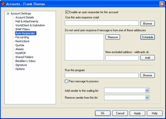Open Add sender to mailing list dropdown
The image size is (166, 119).
[x=147, y=91]
